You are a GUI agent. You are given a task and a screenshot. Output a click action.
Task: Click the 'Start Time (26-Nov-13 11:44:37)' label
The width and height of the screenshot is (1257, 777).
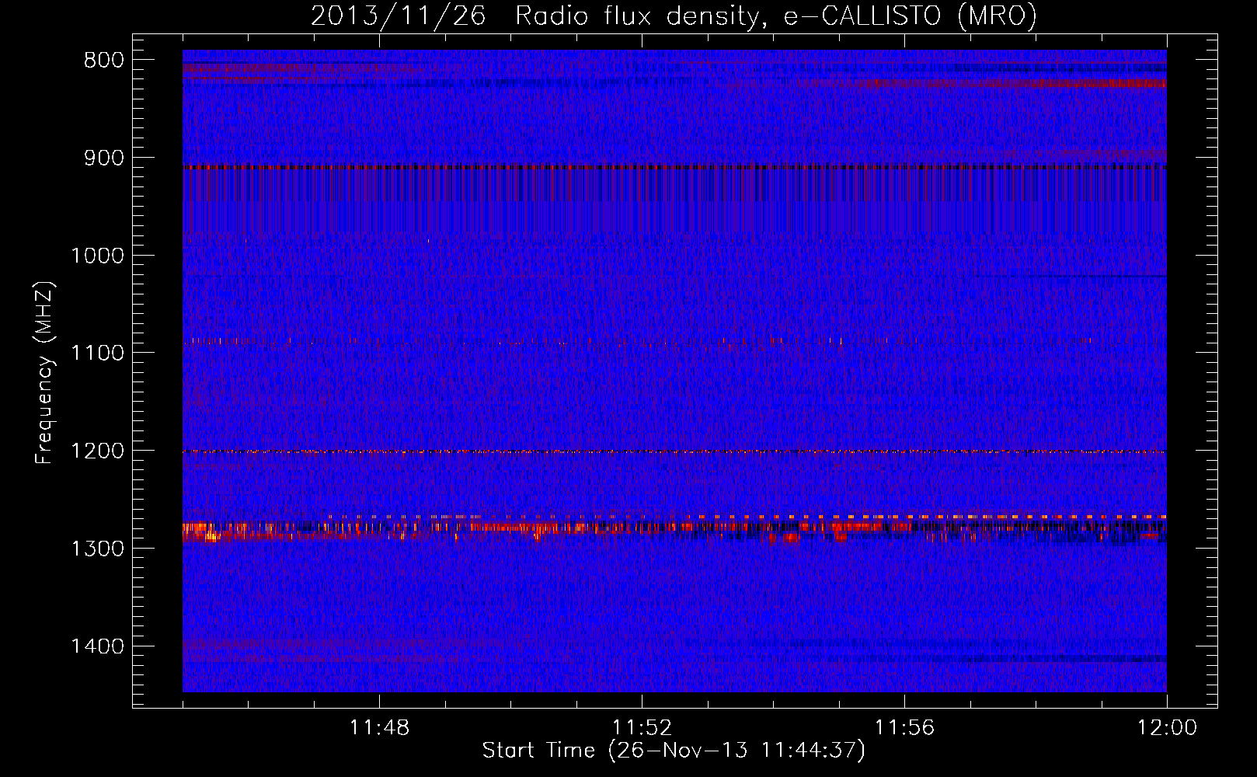(674, 751)
